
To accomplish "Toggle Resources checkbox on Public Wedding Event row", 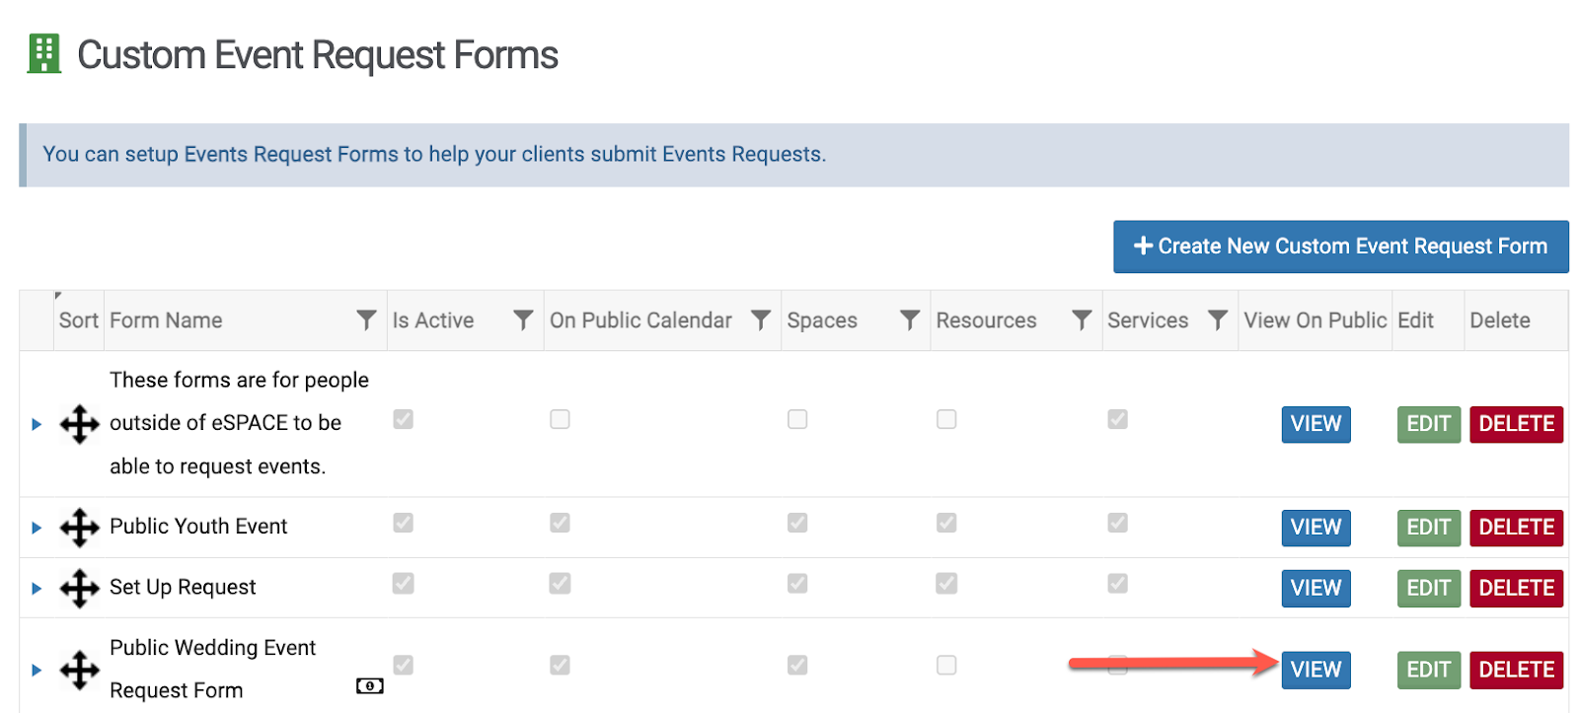I will [x=946, y=666].
